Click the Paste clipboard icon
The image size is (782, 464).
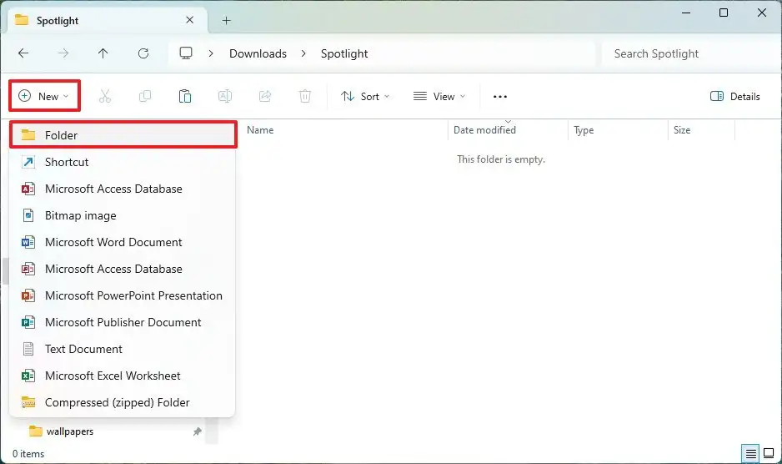pyautogui.click(x=185, y=96)
